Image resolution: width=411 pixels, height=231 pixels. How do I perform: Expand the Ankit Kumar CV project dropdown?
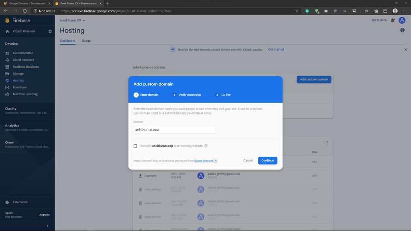point(72,20)
